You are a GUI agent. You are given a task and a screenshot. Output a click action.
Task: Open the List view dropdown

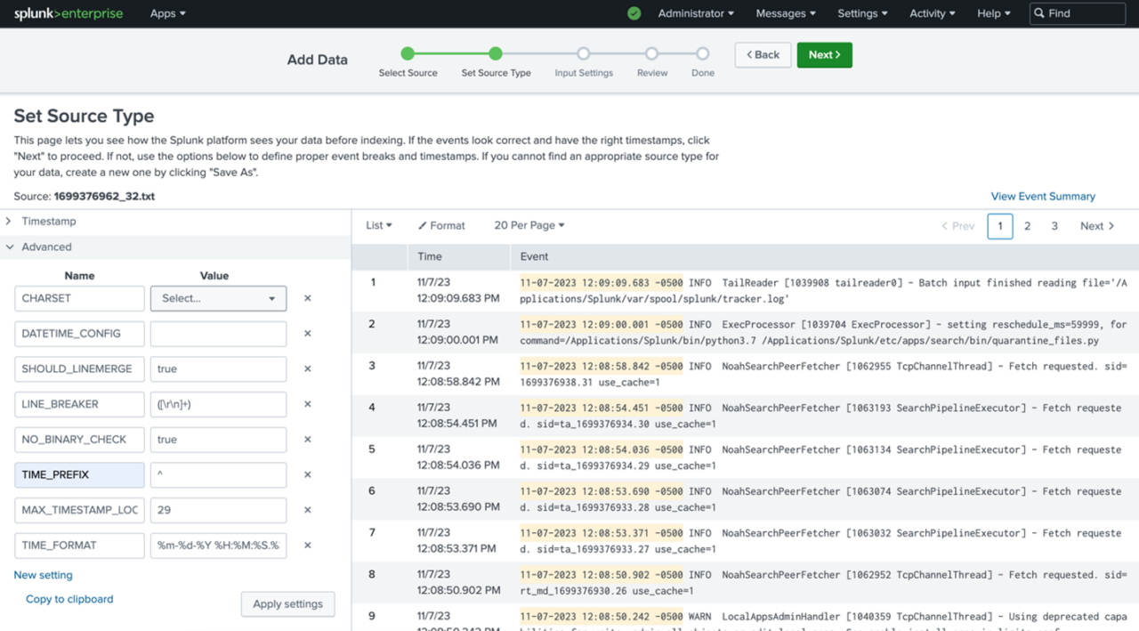(378, 225)
